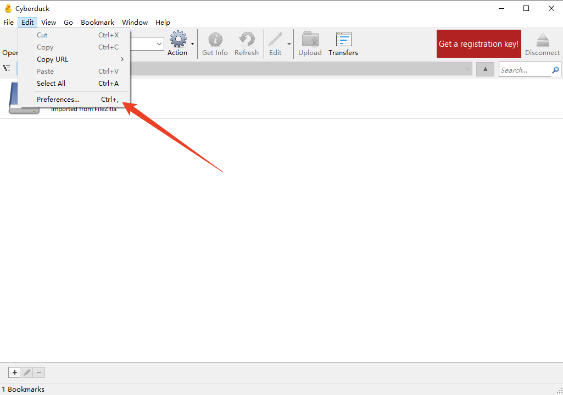Choose Cut from the Edit menu

pyautogui.click(x=74, y=35)
